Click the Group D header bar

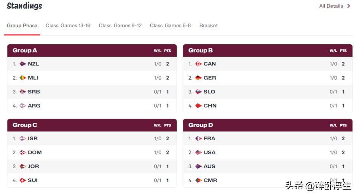coord(267,125)
